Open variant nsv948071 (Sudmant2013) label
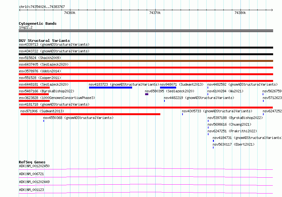Screen dimensions: 282x197 coord(182,84)
